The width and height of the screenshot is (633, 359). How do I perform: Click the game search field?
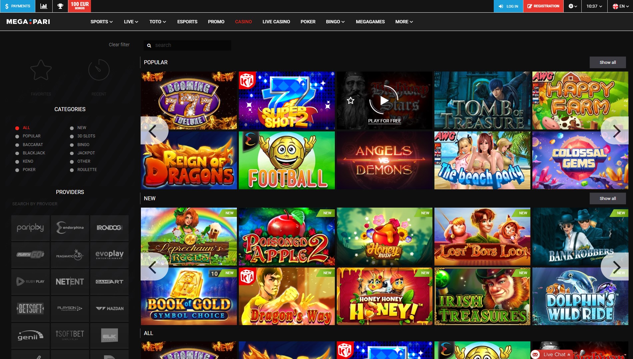pyautogui.click(x=187, y=45)
